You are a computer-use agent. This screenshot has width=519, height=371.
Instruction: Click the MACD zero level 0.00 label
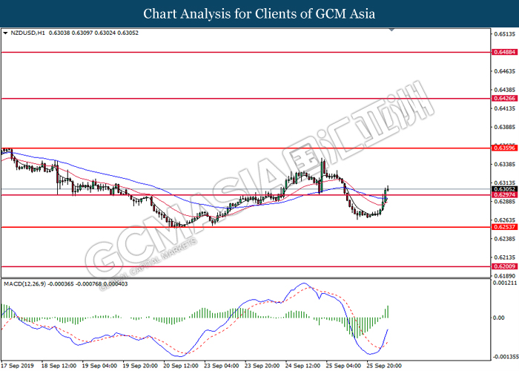click(498, 318)
